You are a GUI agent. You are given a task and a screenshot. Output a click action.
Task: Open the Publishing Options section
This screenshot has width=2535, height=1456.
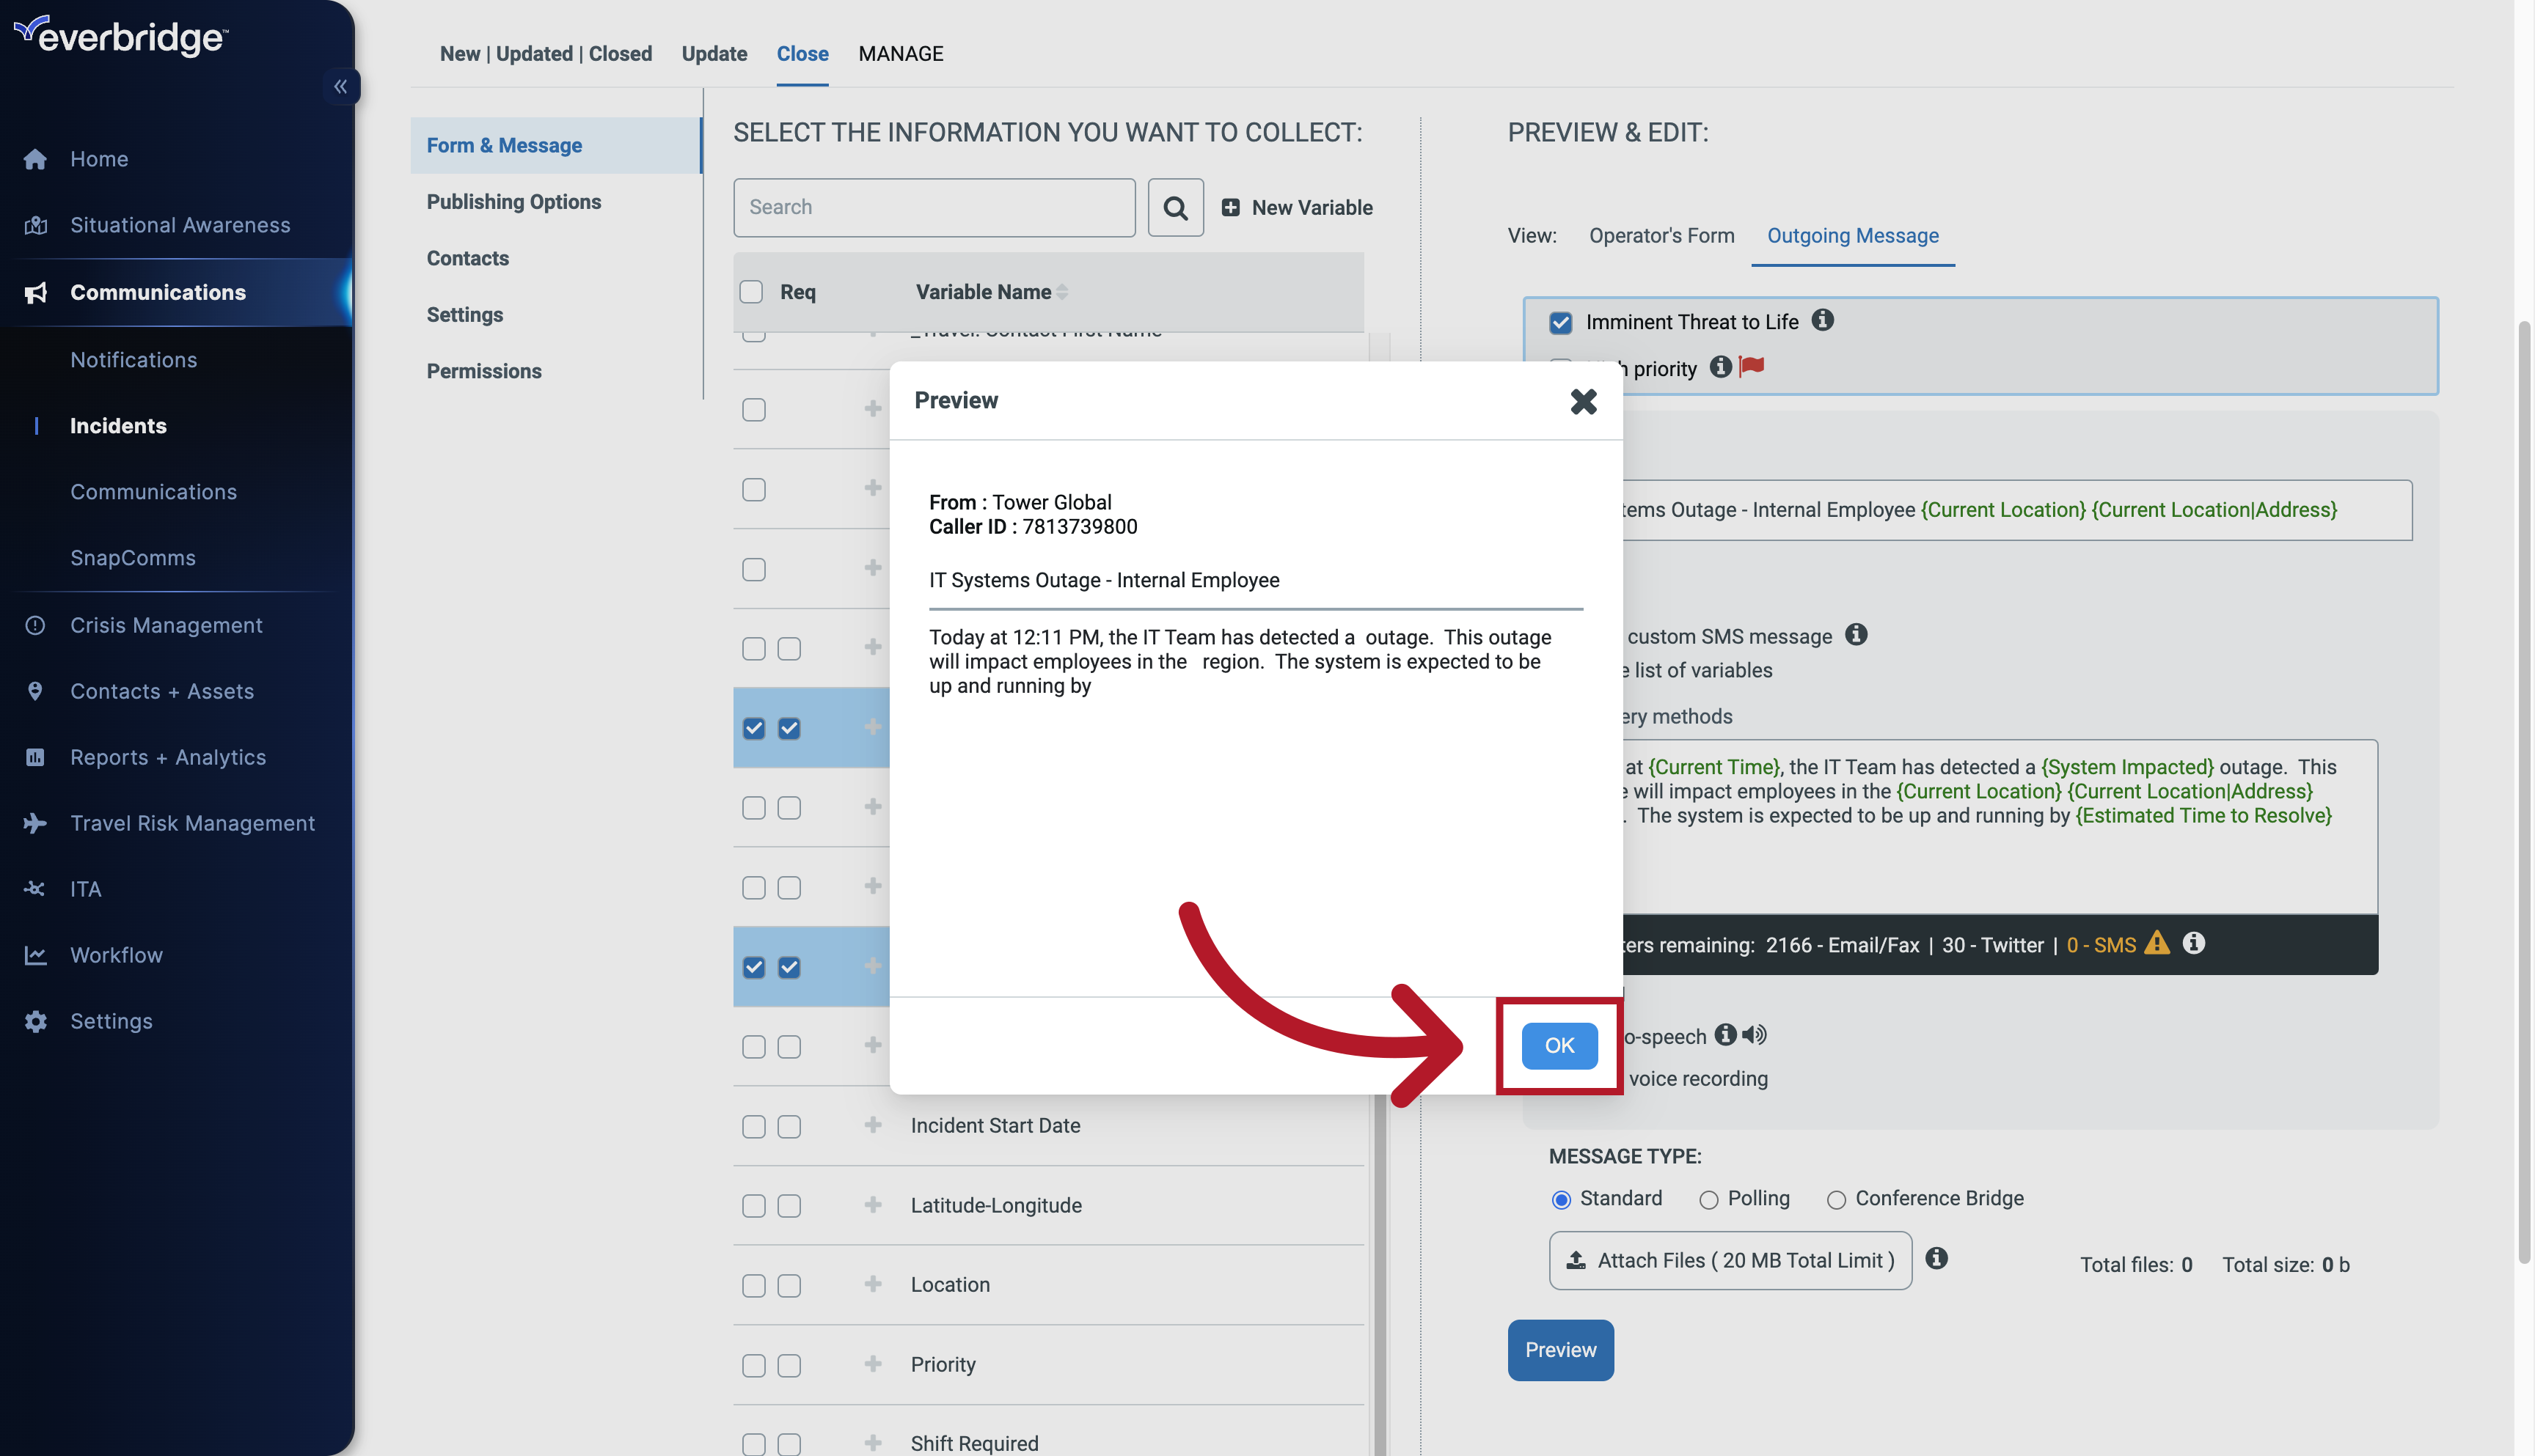coord(514,202)
